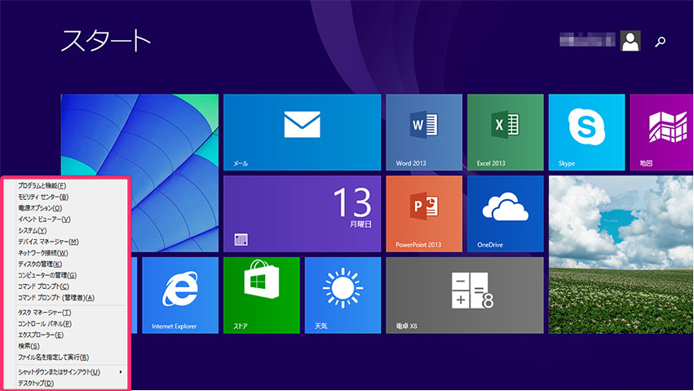694x391 pixels.
Task: Click the user account avatar
Action: (x=630, y=41)
